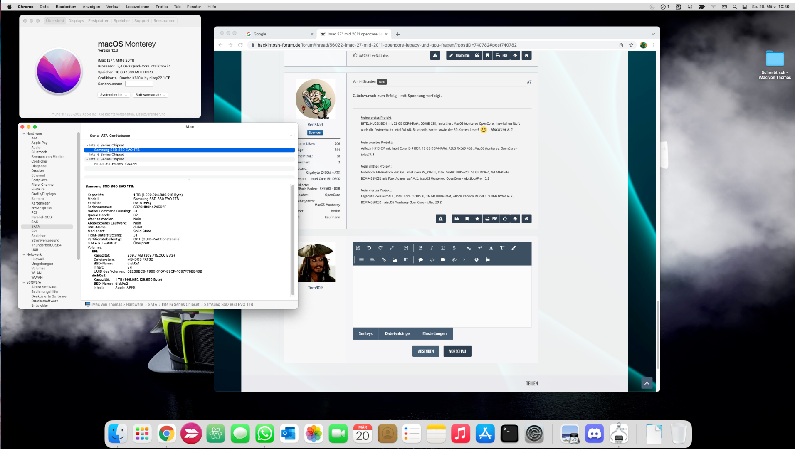Open the Smileys editor tab
This screenshot has height=449, width=795.
(365, 334)
